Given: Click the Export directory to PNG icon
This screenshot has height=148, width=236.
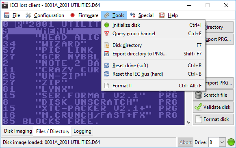Looking at the screenshot, I should coord(106,54).
